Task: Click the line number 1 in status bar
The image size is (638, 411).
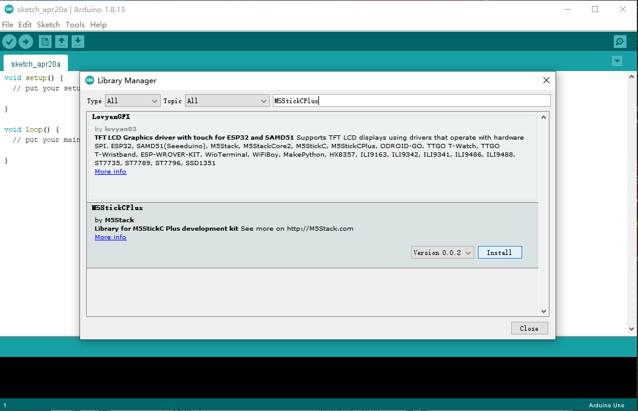Action: 5,406
